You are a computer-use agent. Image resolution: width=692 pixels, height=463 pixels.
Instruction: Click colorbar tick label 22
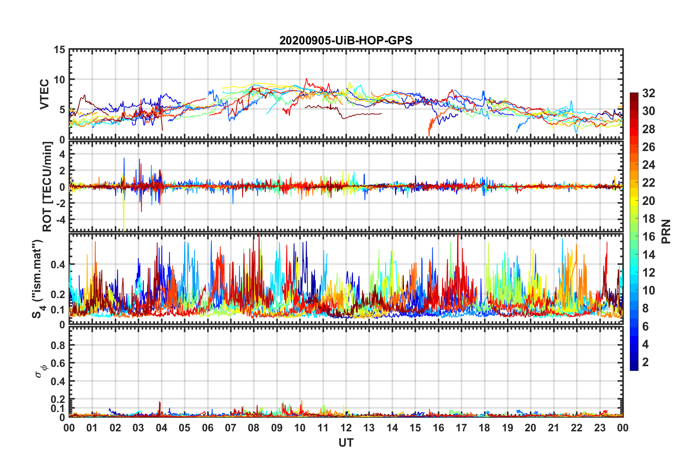pyautogui.click(x=648, y=183)
